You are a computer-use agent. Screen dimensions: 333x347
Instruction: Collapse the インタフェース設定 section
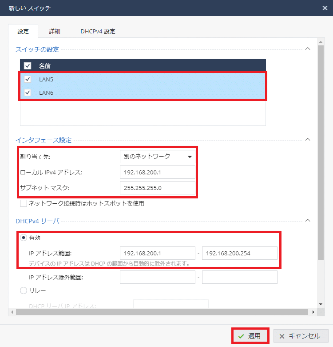tap(308, 140)
